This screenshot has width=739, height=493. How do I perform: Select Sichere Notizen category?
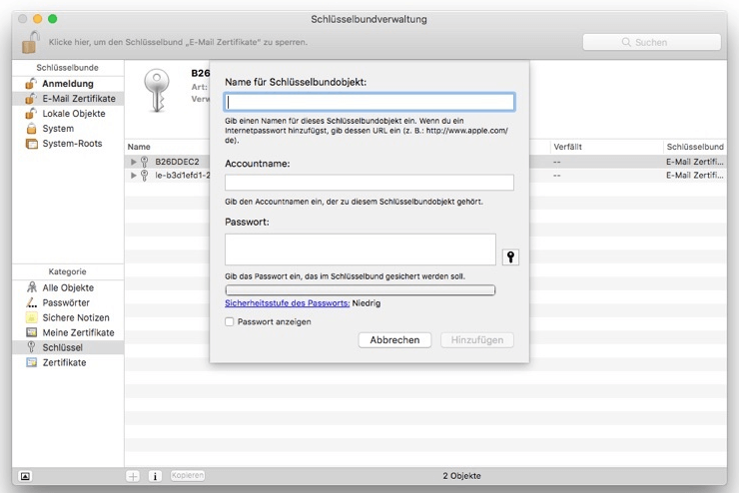76,317
